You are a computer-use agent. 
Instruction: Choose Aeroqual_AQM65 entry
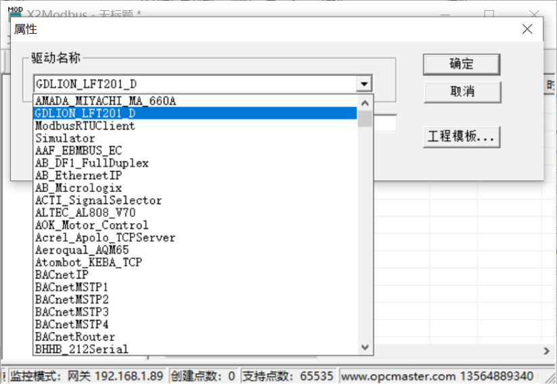195,250
